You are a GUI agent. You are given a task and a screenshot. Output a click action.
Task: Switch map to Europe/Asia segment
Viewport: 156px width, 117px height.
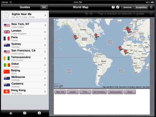[141, 7]
